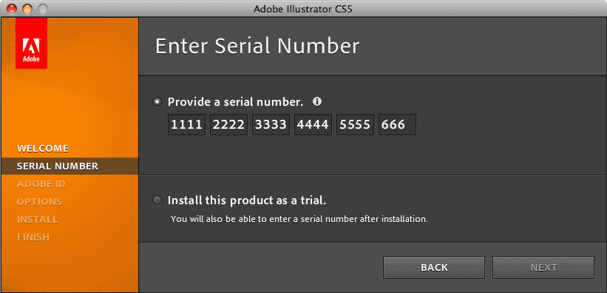The width and height of the screenshot is (607, 293).
Task: Click the Enter Serial Number heading
Action: pos(257,46)
